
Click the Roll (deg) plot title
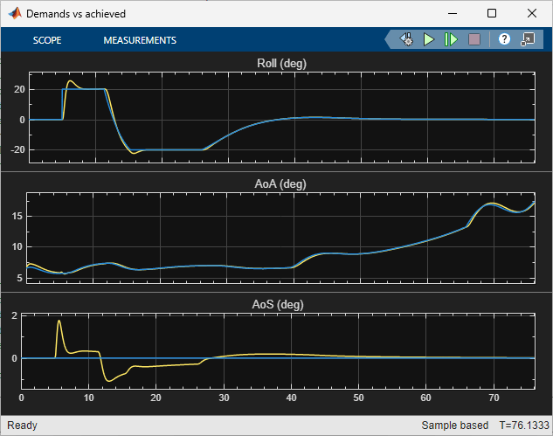click(x=276, y=64)
